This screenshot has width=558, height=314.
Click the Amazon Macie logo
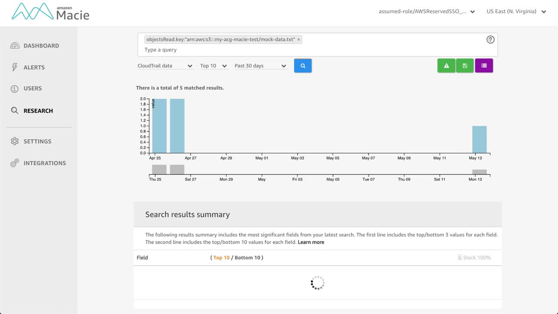point(51,12)
